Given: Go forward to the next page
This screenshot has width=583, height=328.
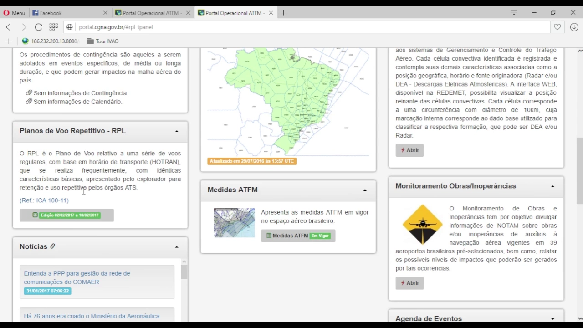Looking at the screenshot, I should coord(24,27).
